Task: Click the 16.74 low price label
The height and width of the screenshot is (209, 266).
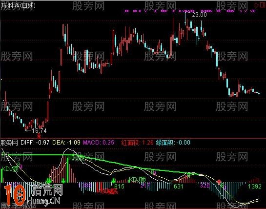Action: point(39,130)
